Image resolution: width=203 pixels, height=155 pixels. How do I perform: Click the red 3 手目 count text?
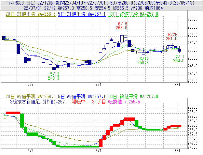coord(99,101)
